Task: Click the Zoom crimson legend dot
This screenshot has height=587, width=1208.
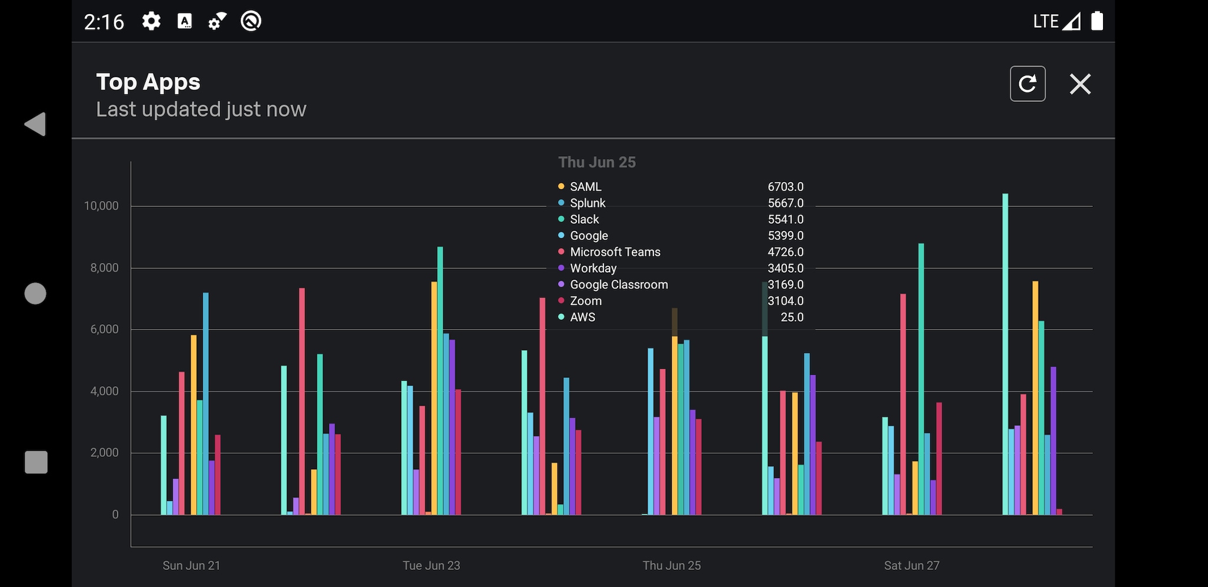Action: (561, 301)
